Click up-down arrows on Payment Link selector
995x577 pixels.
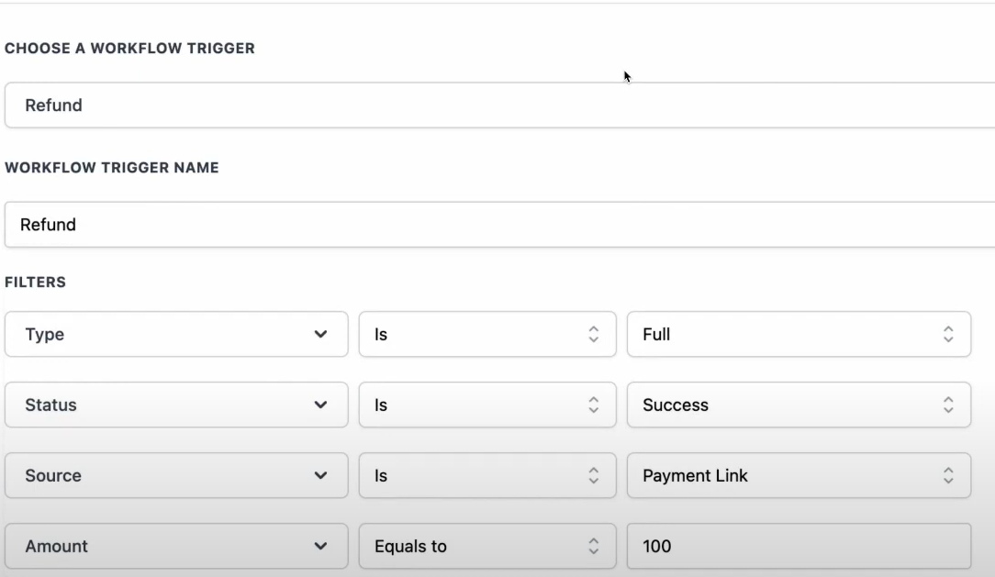[x=947, y=475]
